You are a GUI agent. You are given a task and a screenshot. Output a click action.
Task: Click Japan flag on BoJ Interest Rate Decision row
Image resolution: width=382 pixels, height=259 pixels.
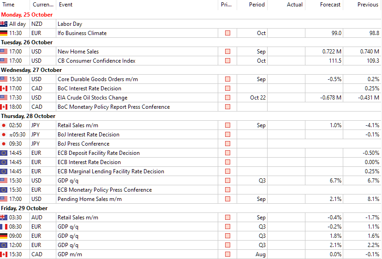(x=4, y=135)
